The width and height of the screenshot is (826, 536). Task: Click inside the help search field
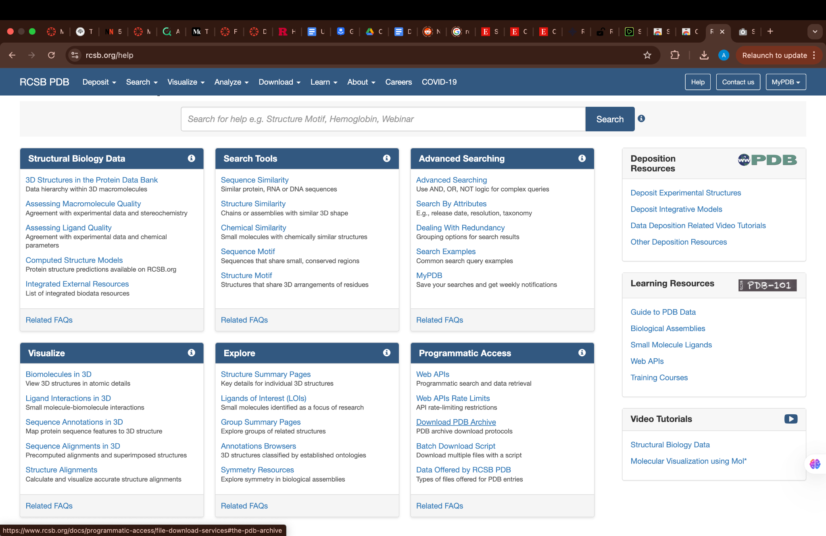(x=383, y=119)
